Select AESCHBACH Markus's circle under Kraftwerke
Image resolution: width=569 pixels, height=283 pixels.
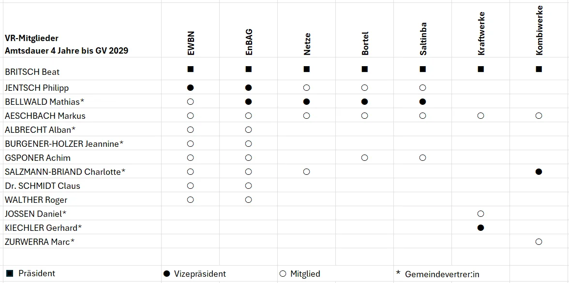click(x=480, y=116)
